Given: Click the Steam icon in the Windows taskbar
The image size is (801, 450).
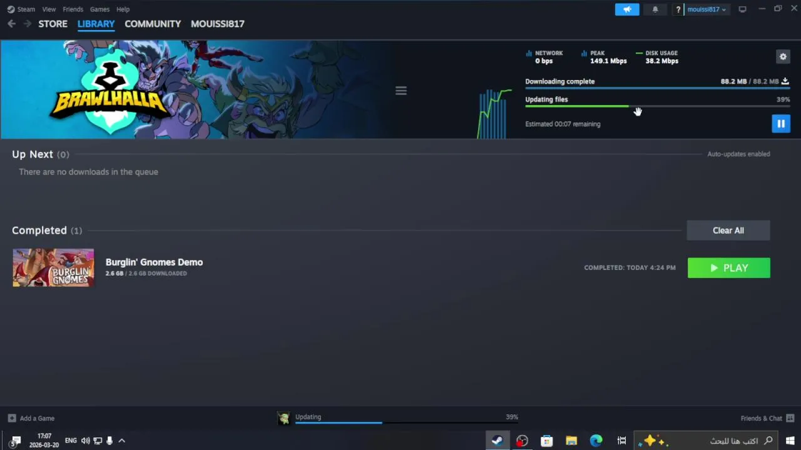Looking at the screenshot, I should coord(497,441).
